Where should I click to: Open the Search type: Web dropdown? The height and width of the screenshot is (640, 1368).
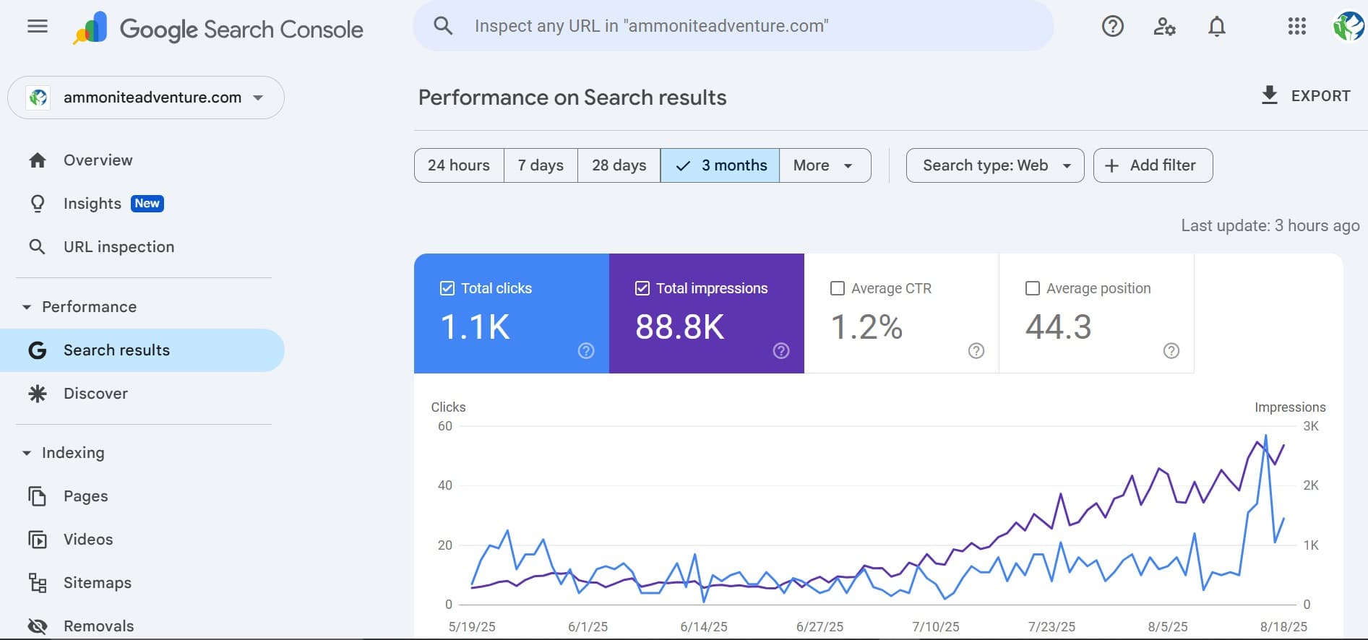pyautogui.click(x=994, y=165)
